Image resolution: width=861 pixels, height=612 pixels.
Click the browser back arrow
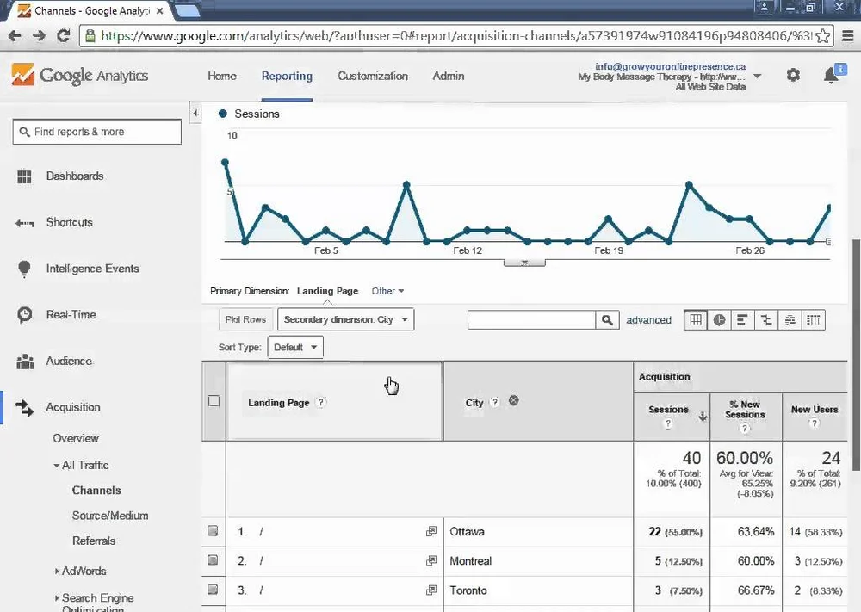(x=15, y=36)
